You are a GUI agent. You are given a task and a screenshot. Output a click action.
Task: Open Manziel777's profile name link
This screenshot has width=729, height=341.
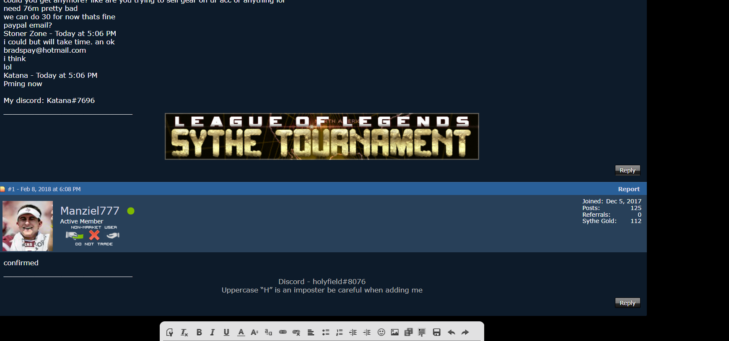click(x=90, y=210)
